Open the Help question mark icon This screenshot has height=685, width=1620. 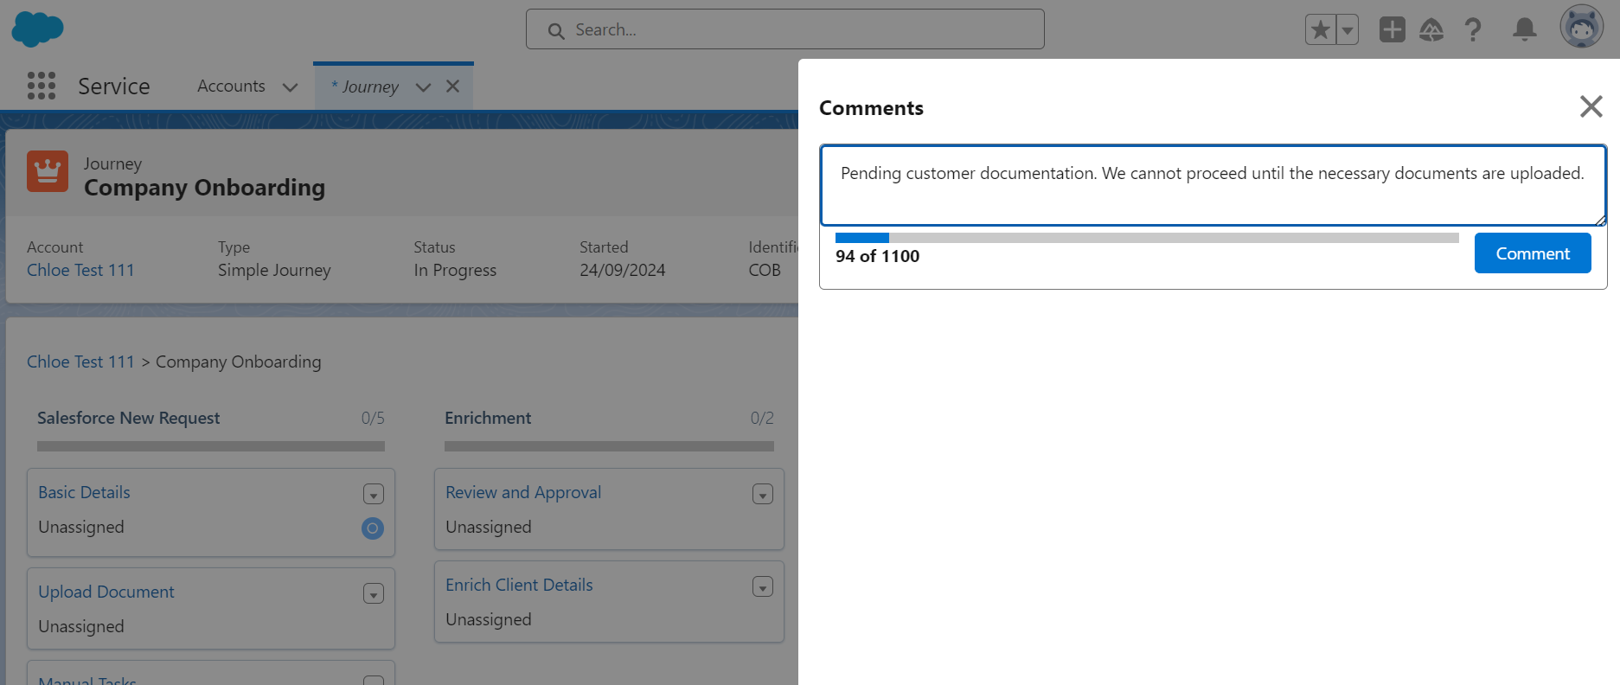click(x=1473, y=30)
